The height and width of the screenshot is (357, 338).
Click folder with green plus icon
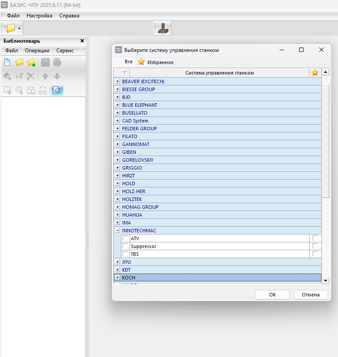[x=31, y=62]
